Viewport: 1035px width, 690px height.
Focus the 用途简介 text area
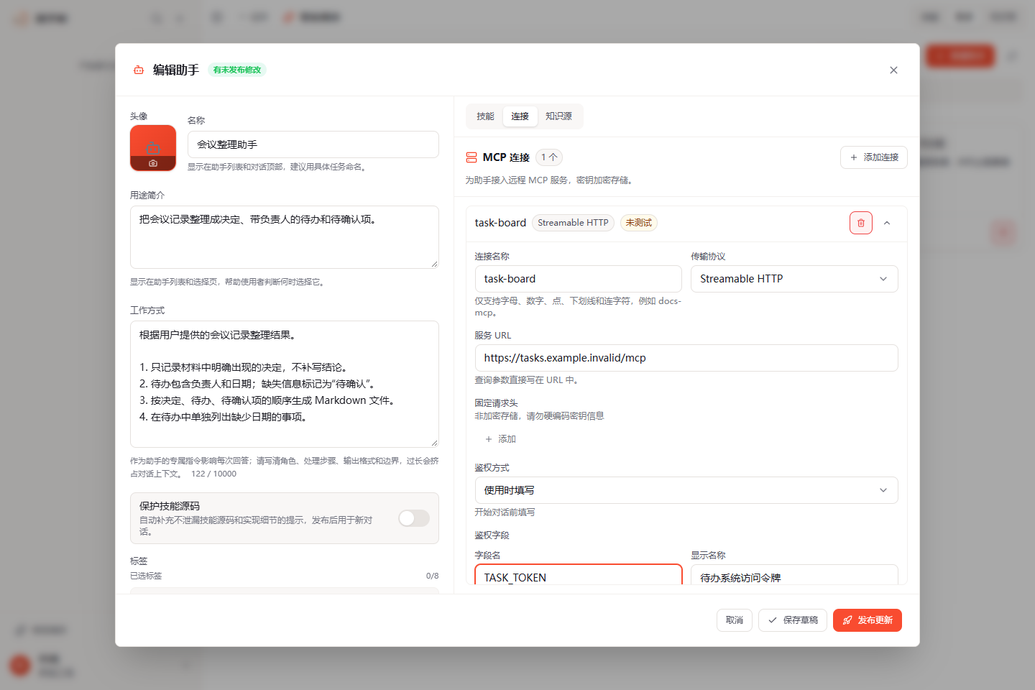(x=285, y=237)
